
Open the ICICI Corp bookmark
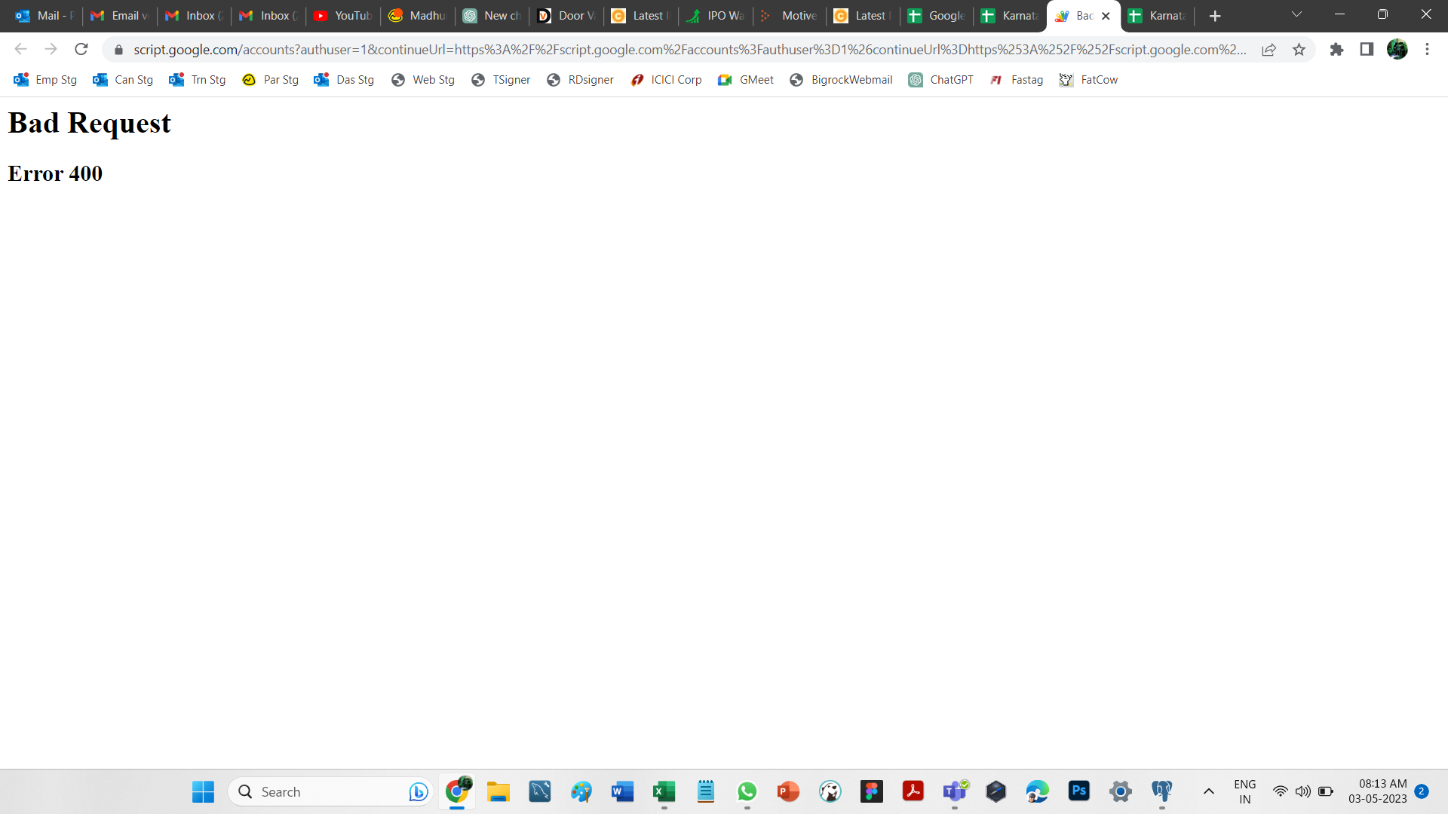point(667,80)
